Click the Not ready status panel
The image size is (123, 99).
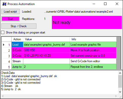pos(87,22)
